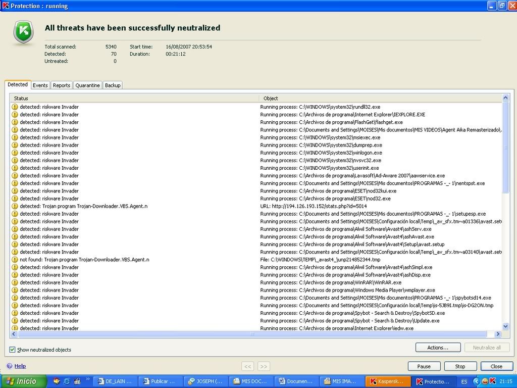This screenshot has height=388, width=517.
Task: Pause the scan with the Pause button
Action: (x=424, y=366)
